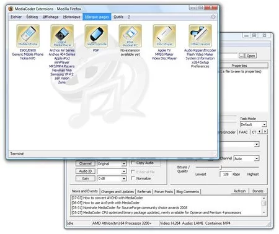Image resolution: width=279 pixels, height=234 pixels.
Task: Expand the Channel Original dropdown
Action: pyautogui.click(x=123, y=163)
